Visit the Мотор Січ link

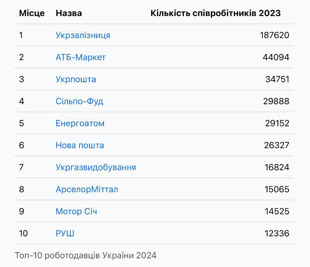76,211
